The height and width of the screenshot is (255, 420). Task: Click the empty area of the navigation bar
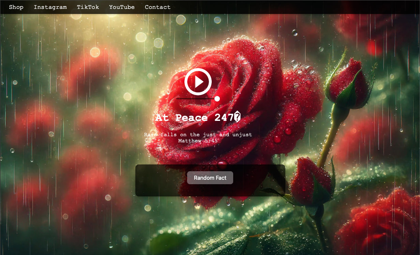pyautogui.click(x=290, y=7)
